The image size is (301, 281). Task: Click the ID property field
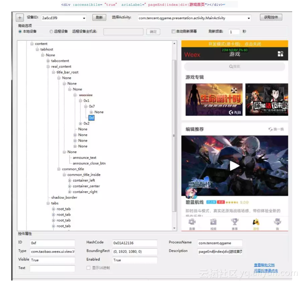click(x=52, y=243)
